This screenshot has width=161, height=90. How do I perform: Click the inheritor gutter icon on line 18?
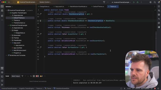(41, 34)
